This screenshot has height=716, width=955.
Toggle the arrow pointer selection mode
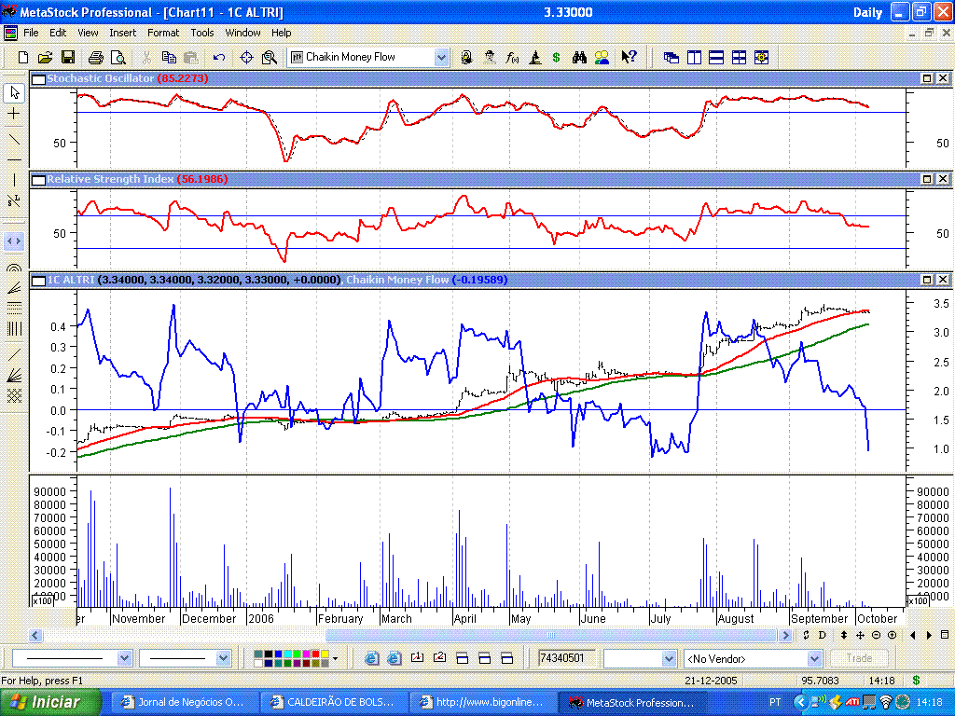click(14, 92)
